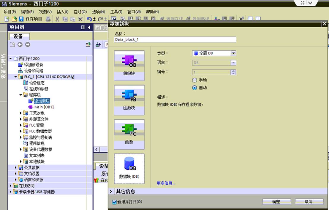Select the 数据块 (DB) icon

pyautogui.click(x=129, y=169)
